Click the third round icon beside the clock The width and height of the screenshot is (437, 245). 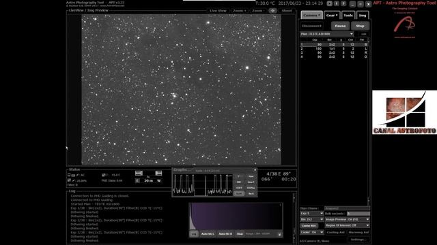tap(343, 3)
